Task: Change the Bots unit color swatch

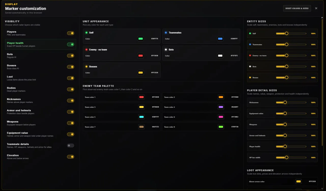Action: pos(220,56)
